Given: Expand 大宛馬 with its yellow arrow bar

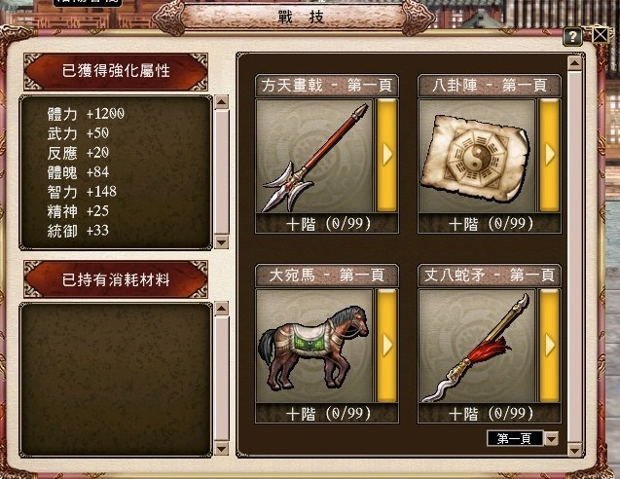Looking at the screenshot, I should pos(386,346).
